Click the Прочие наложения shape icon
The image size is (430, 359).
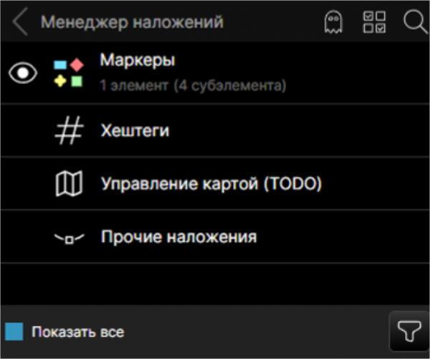tap(69, 239)
